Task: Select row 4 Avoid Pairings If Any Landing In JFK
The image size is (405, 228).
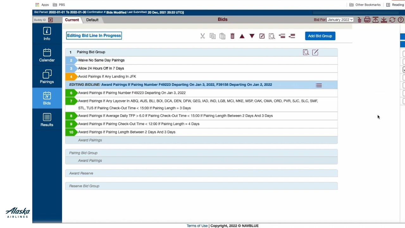Action: [201, 77]
